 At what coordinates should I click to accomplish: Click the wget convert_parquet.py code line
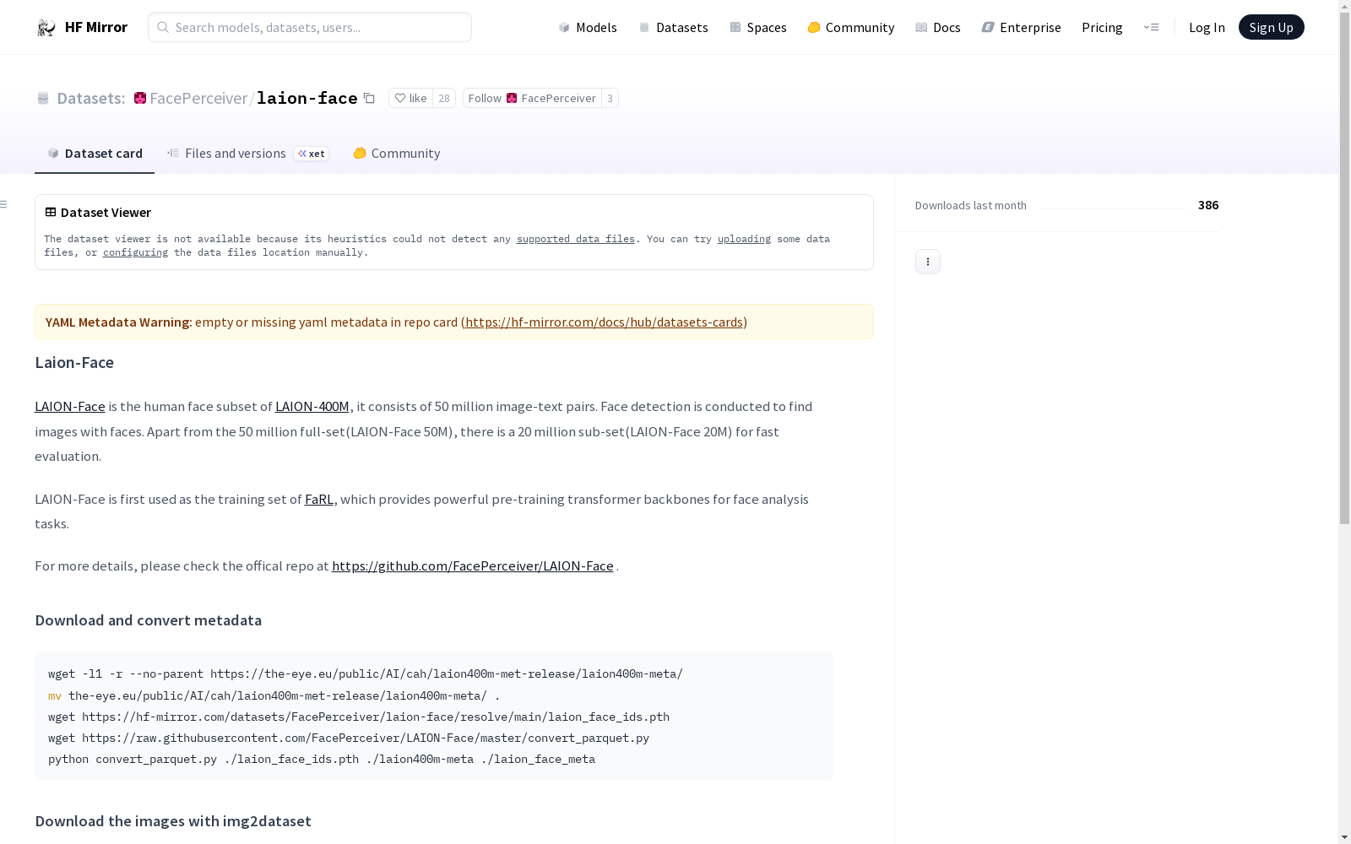point(349,738)
